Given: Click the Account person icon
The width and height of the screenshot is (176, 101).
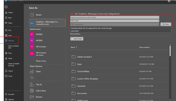Looking at the screenshot, I should [6, 94].
